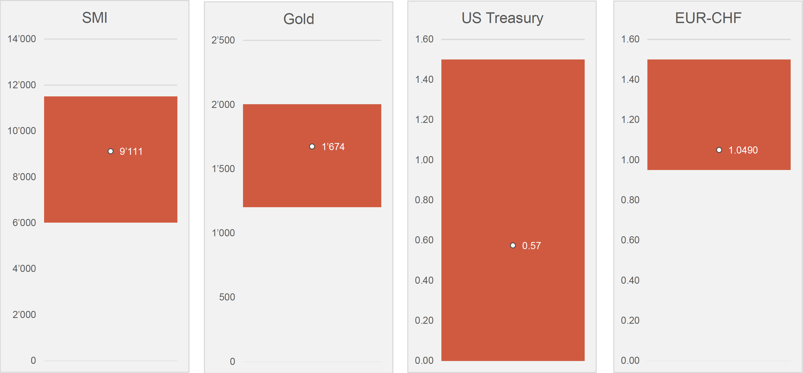Select the 500 axis label in Gold chart
Viewport: 803px width, 373px height.
point(227,297)
